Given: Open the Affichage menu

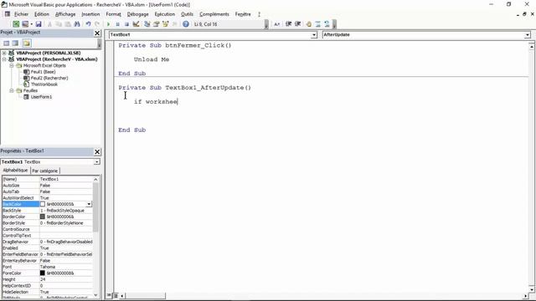Looking at the screenshot, I should tap(65, 14).
